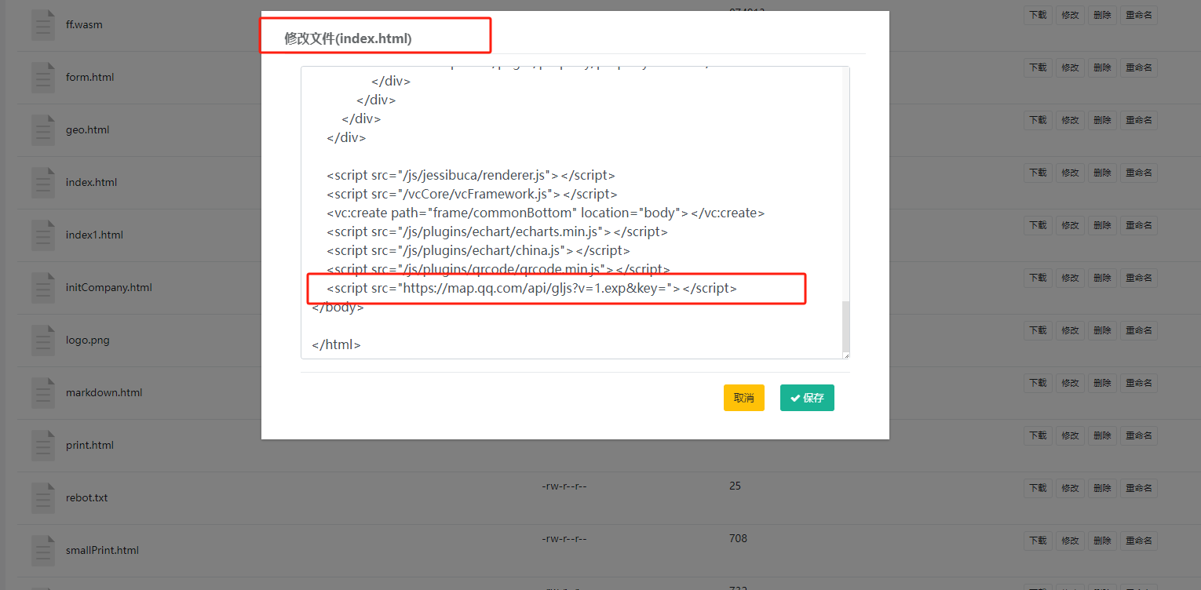
Task: Click the vcFramework.js script line in editor
Action: click(x=473, y=194)
